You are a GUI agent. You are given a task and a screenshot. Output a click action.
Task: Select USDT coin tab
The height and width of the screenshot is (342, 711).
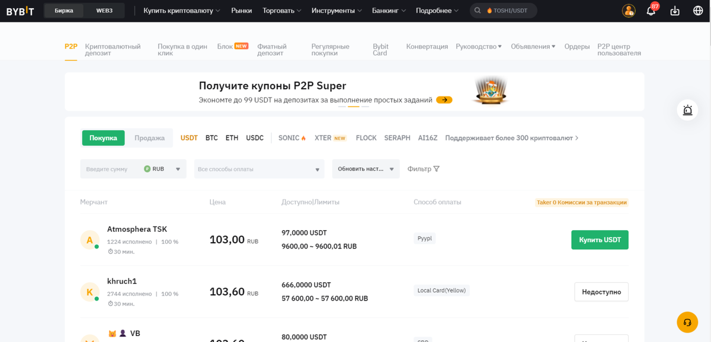point(189,138)
